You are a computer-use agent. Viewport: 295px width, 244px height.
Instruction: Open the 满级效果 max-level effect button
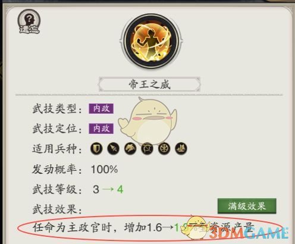[247, 206]
